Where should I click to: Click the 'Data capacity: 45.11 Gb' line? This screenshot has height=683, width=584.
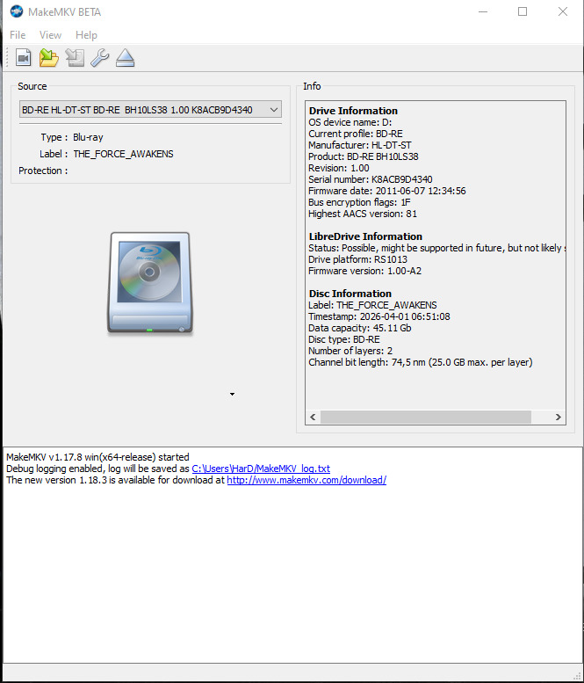pyautogui.click(x=359, y=328)
